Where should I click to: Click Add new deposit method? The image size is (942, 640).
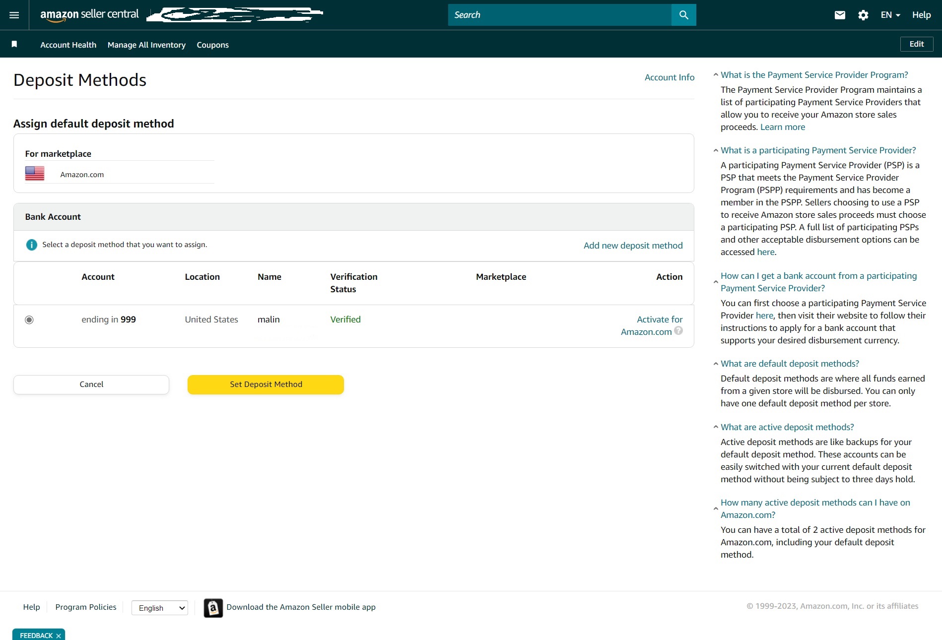[633, 245]
